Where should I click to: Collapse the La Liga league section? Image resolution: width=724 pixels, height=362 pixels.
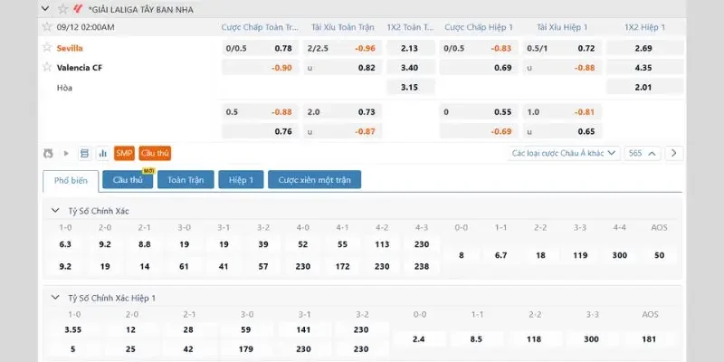point(45,9)
